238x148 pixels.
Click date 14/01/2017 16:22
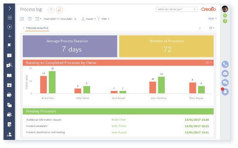point(197,126)
